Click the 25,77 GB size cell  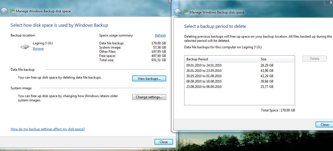[267, 86]
